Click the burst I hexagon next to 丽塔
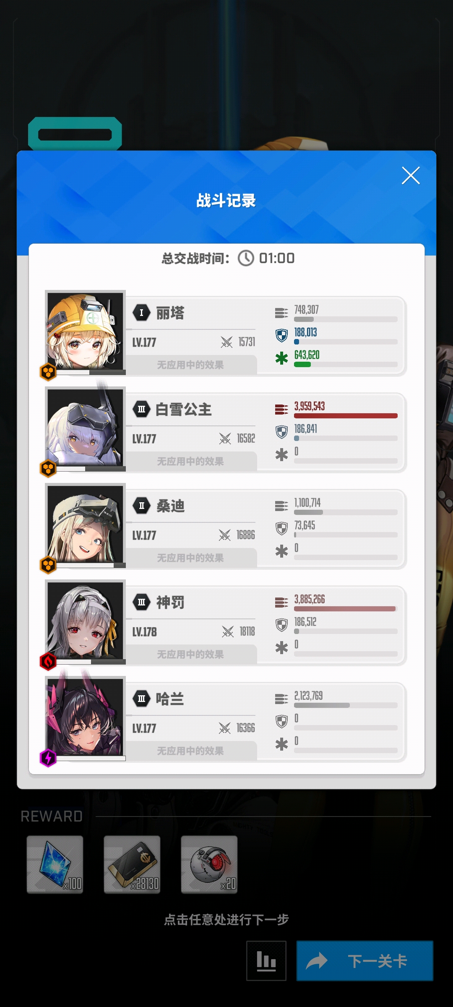This screenshot has height=1007, width=453. (141, 313)
